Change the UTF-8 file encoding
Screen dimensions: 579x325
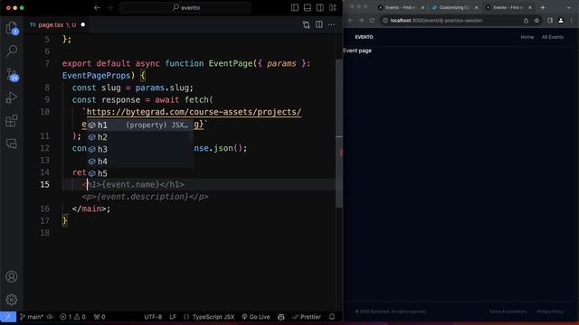(x=153, y=317)
